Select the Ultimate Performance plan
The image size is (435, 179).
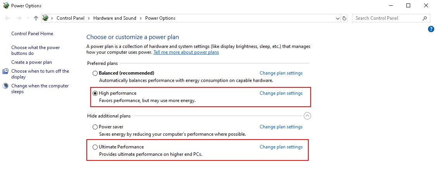(95, 147)
